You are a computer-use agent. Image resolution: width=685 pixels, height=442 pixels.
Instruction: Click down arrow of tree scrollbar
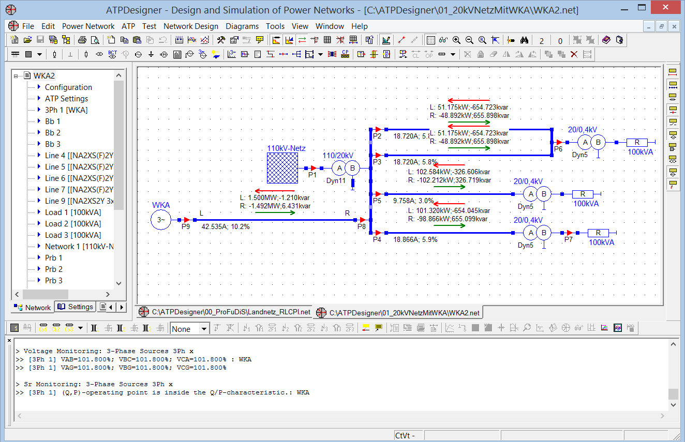click(119, 283)
